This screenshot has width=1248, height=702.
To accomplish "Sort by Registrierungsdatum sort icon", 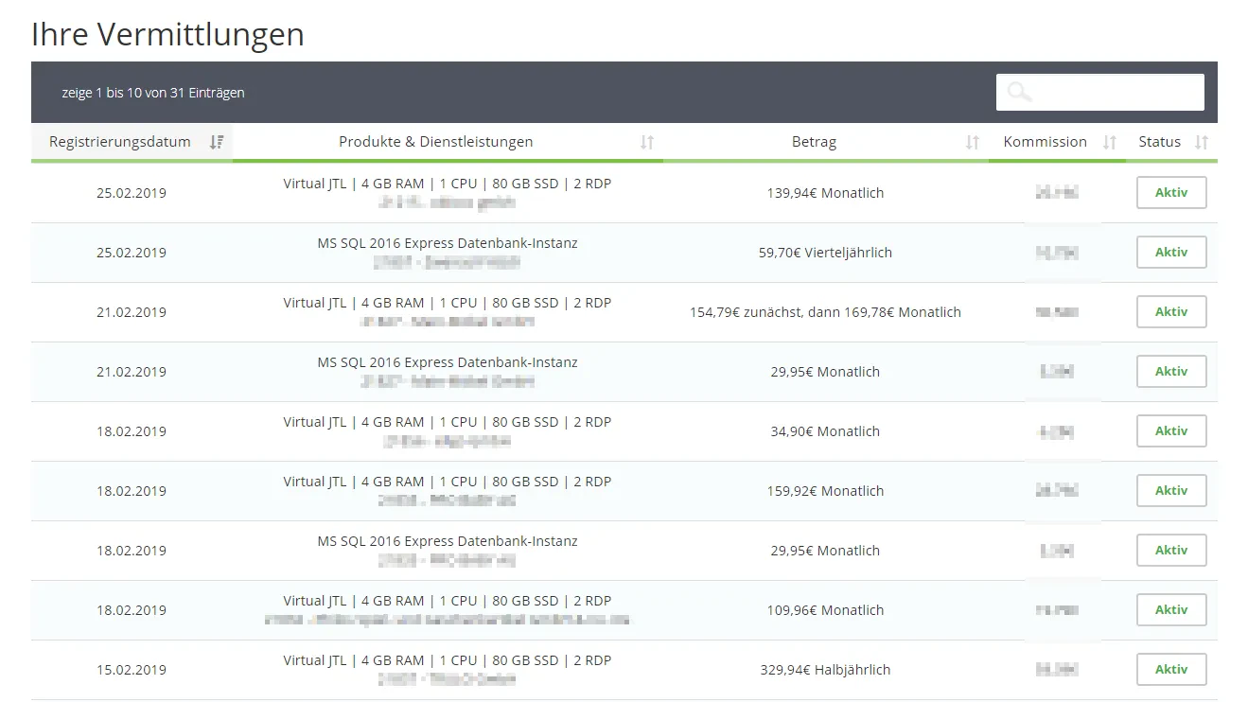I will [x=217, y=142].
